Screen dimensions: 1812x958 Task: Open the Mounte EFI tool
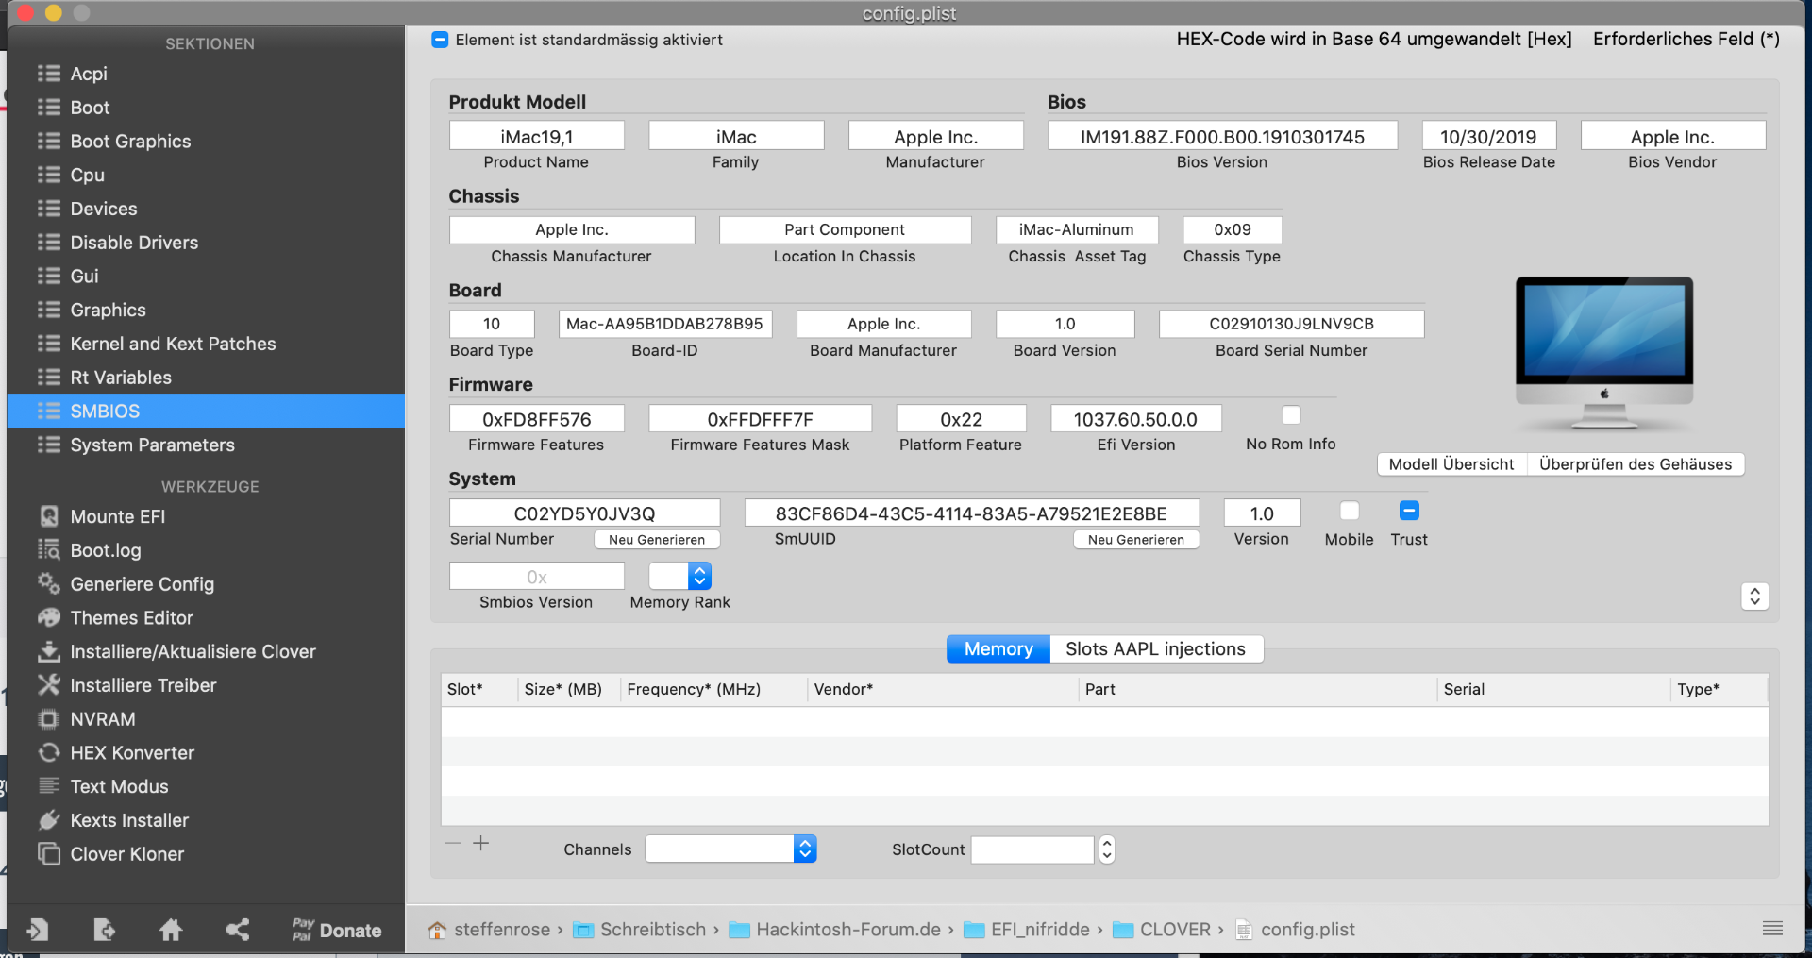(x=117, y=516)
